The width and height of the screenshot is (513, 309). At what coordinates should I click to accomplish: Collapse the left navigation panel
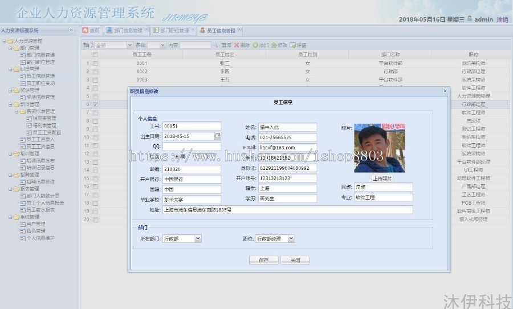[x=71, y=30]
